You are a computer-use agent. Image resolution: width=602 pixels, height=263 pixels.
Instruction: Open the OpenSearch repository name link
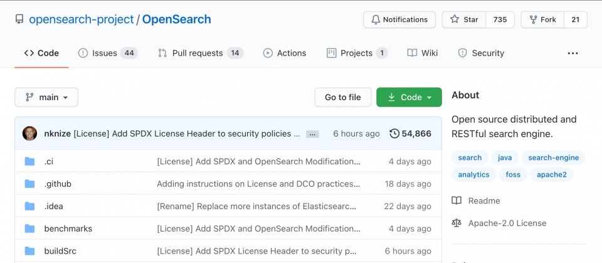pos(177,19)
